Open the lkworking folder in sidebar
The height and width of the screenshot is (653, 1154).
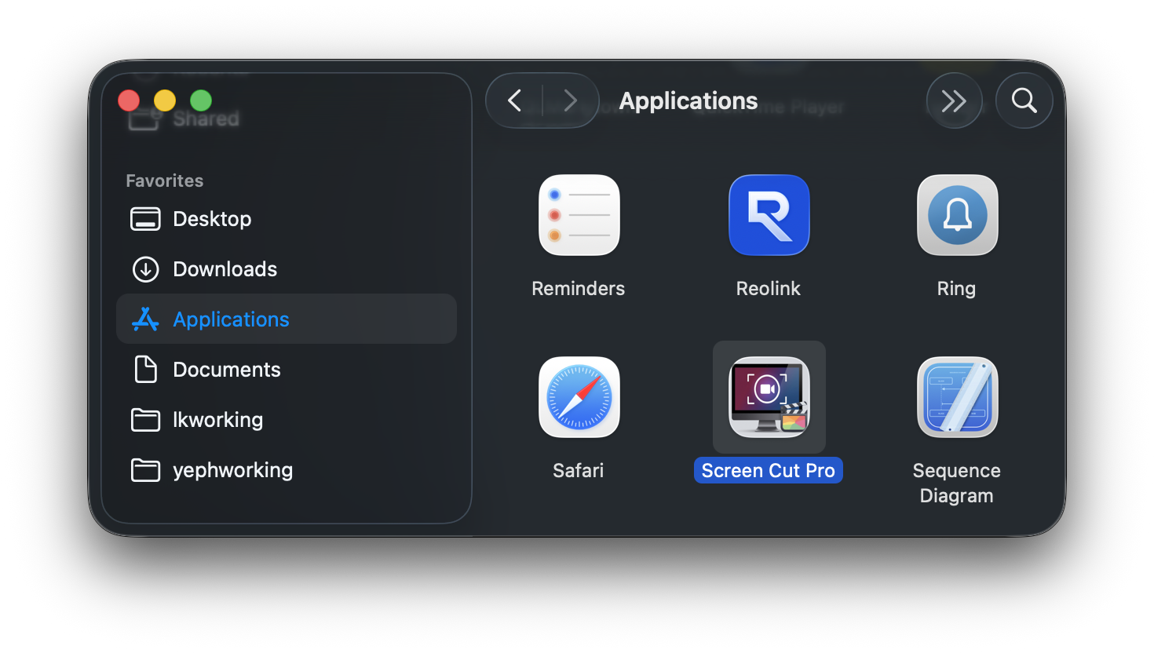[286, 420]
